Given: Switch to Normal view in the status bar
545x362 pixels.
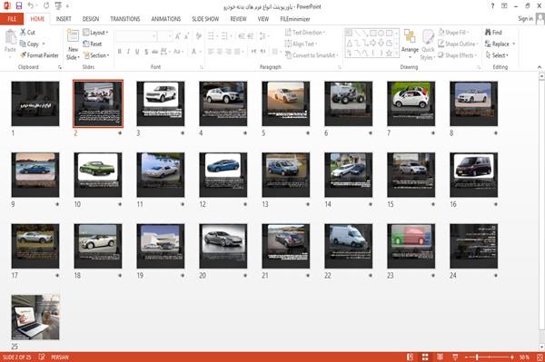Looking at the screenshot, I should point(411,357).
